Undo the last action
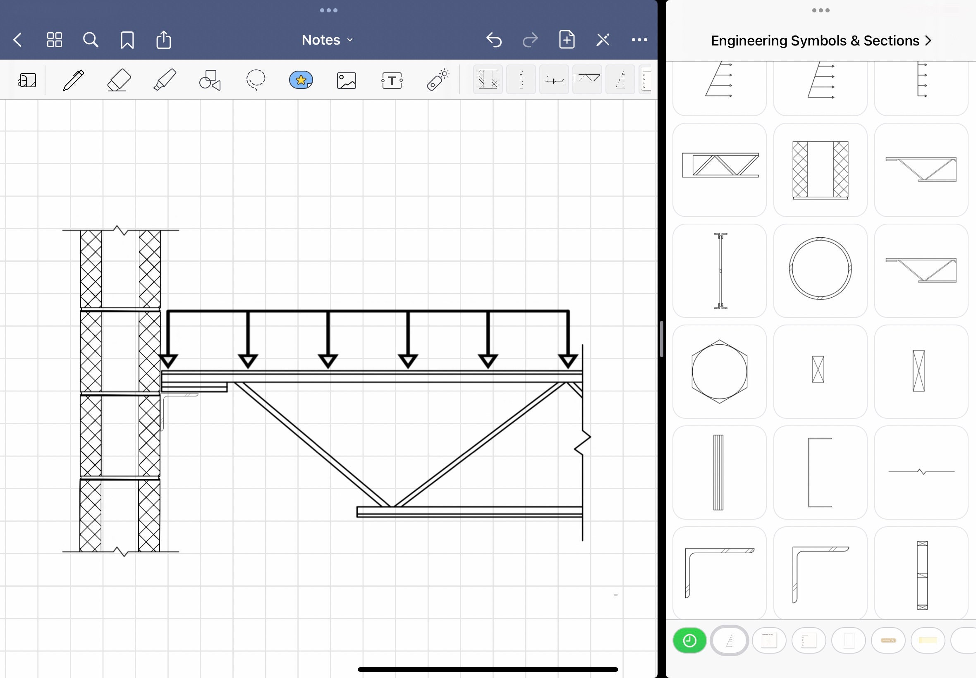This screenshot has width=976, height=678. point(494,40)
